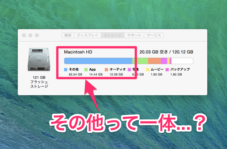Viewport: 227px width, 149px height.
Task: Open the サポート tab
Action: coord(134,35)
